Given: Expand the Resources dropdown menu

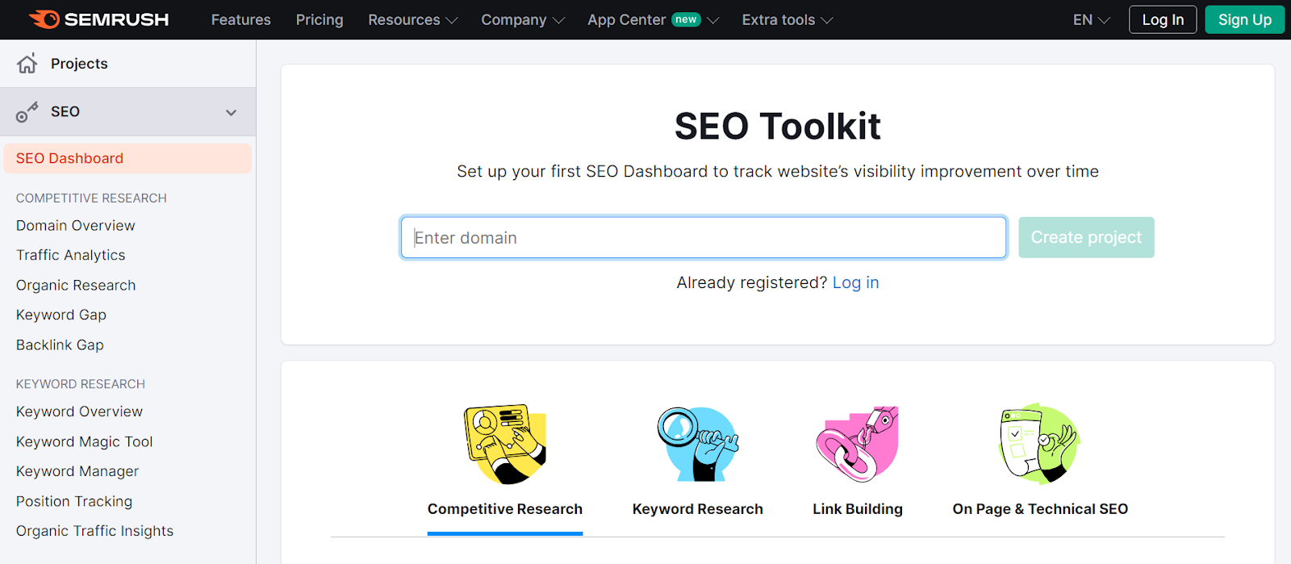Looking at the screenshot, I should [x=413, y=19].
